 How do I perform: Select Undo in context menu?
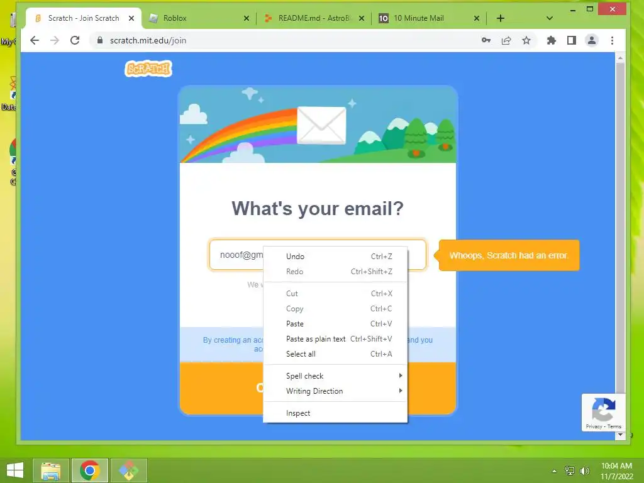tap(335, 257)
